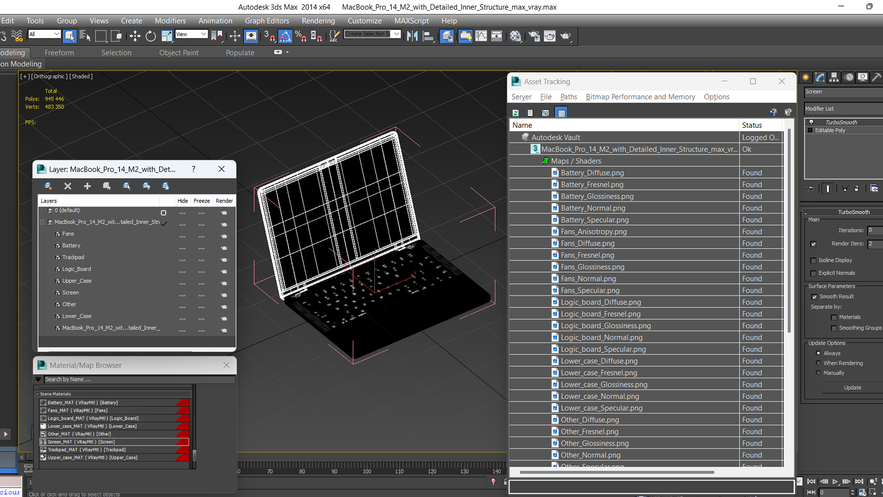Select Screen_MAT material in browser
Screen dimensions: 883x497
click(x=114, y=442)
